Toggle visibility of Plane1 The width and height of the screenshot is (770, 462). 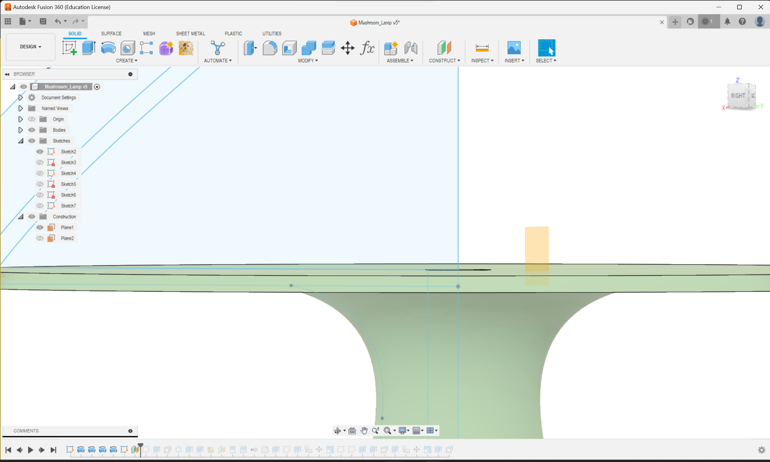click(x=39, y=227)
